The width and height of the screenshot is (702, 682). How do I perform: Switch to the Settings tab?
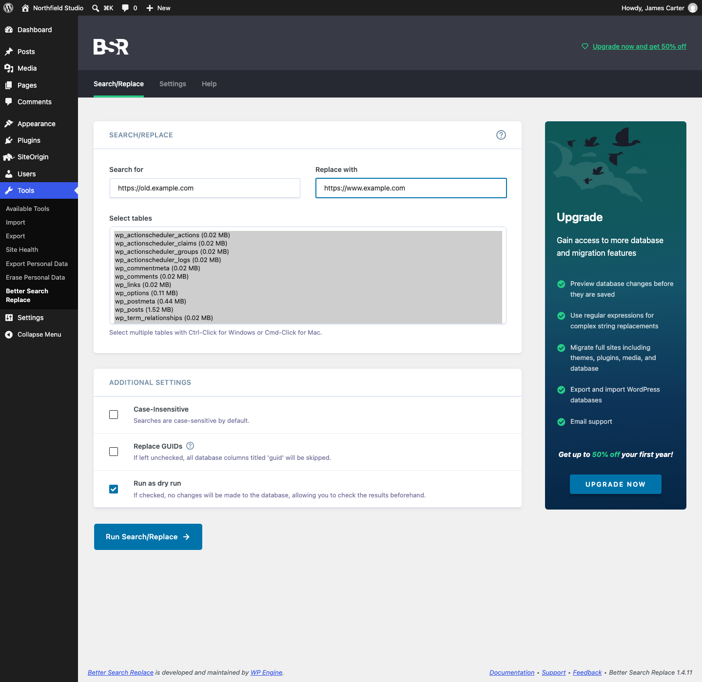point(173,84)
